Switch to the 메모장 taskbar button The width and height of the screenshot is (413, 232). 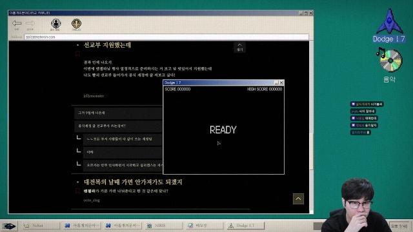click(205, 226)
